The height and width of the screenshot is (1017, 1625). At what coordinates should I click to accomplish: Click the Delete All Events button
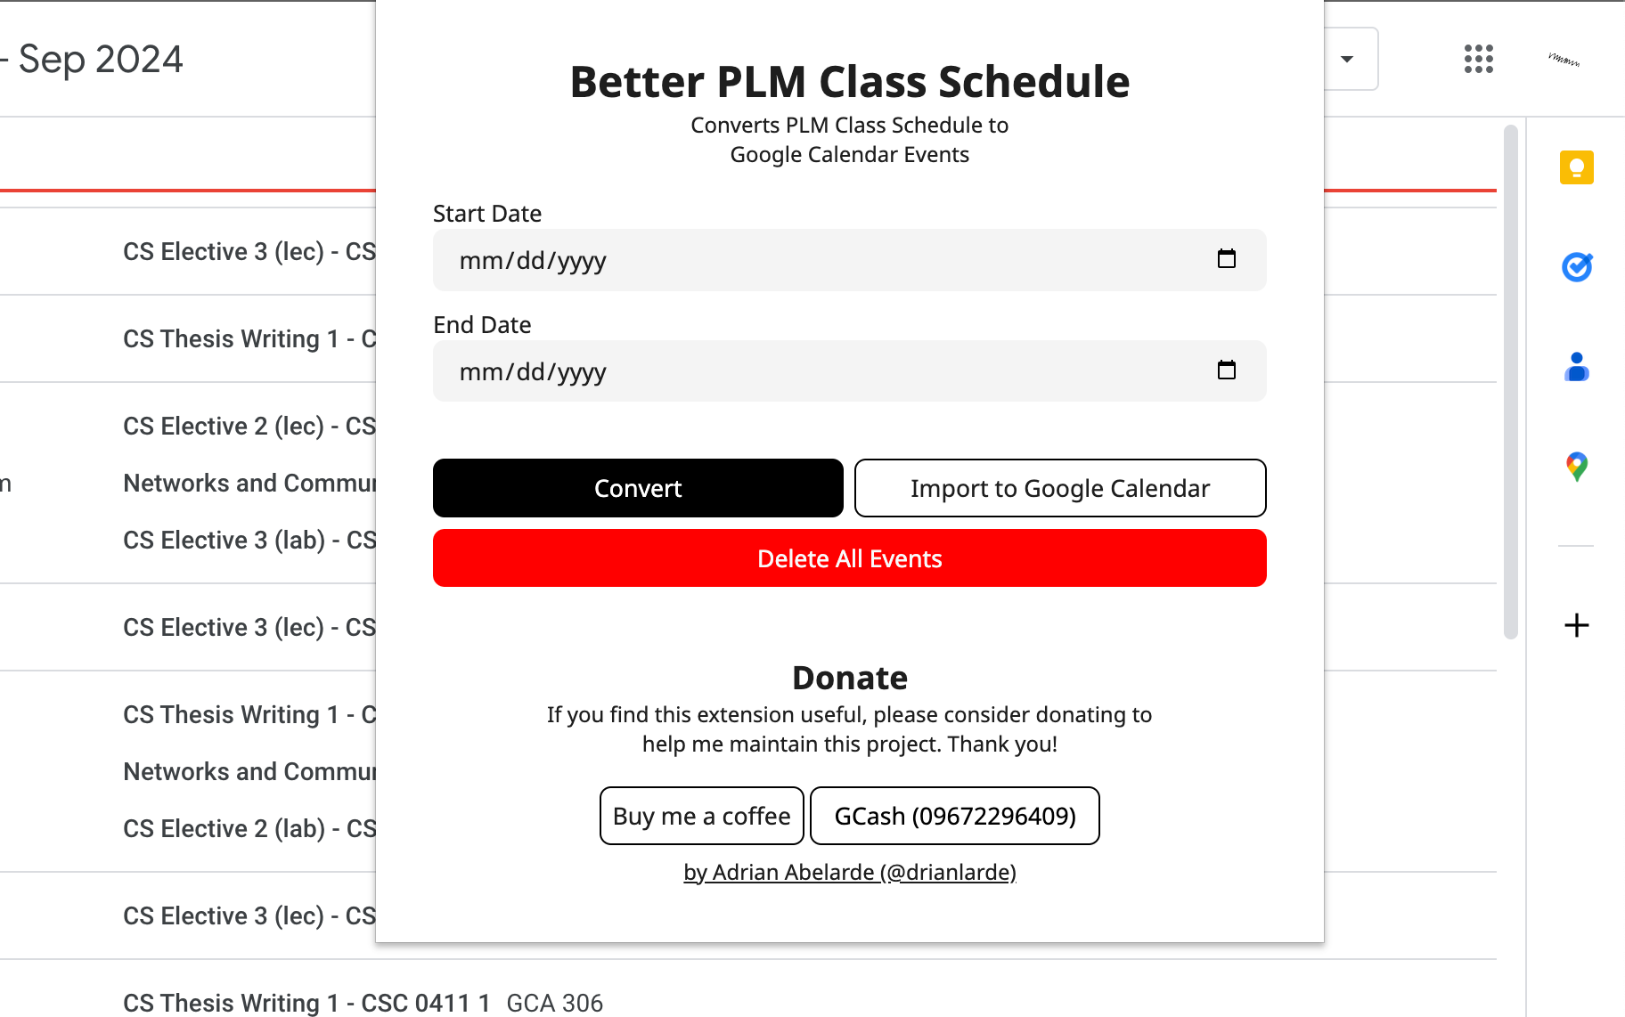(849, 558)
